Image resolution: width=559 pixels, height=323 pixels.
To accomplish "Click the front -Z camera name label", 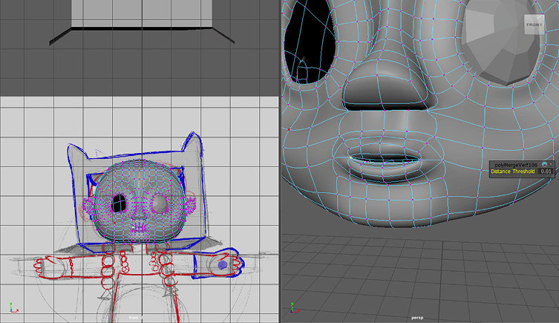I will 136,318.
